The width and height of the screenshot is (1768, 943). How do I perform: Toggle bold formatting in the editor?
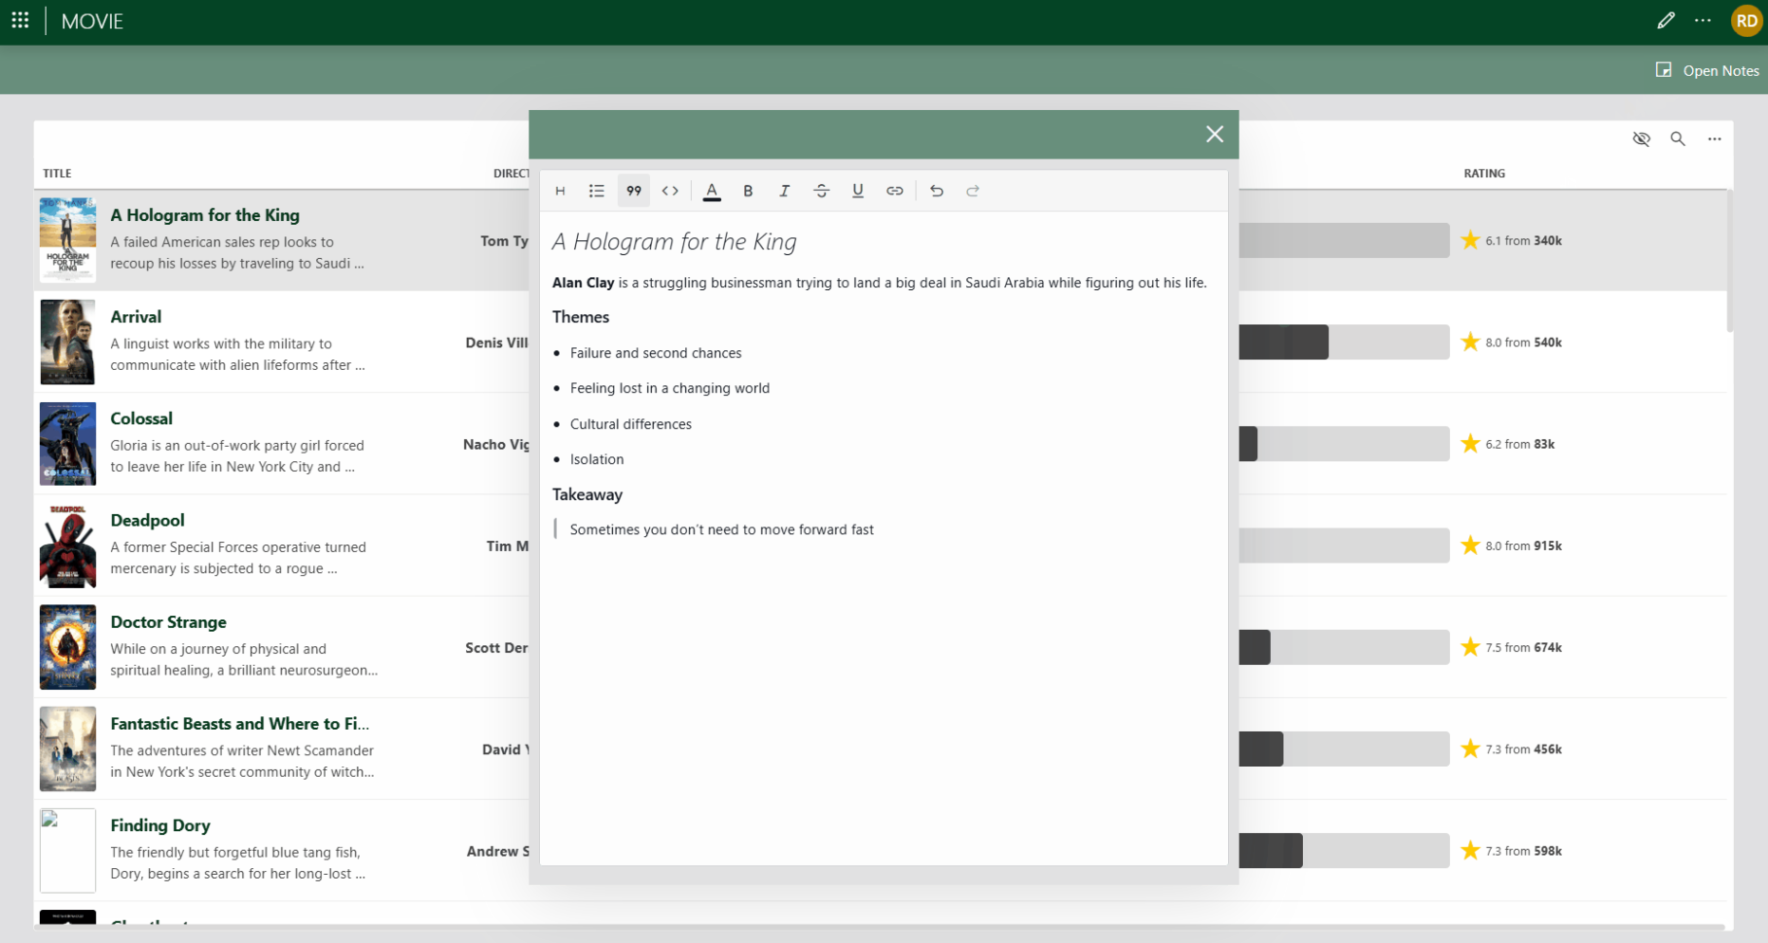click(x=748, y=191)
